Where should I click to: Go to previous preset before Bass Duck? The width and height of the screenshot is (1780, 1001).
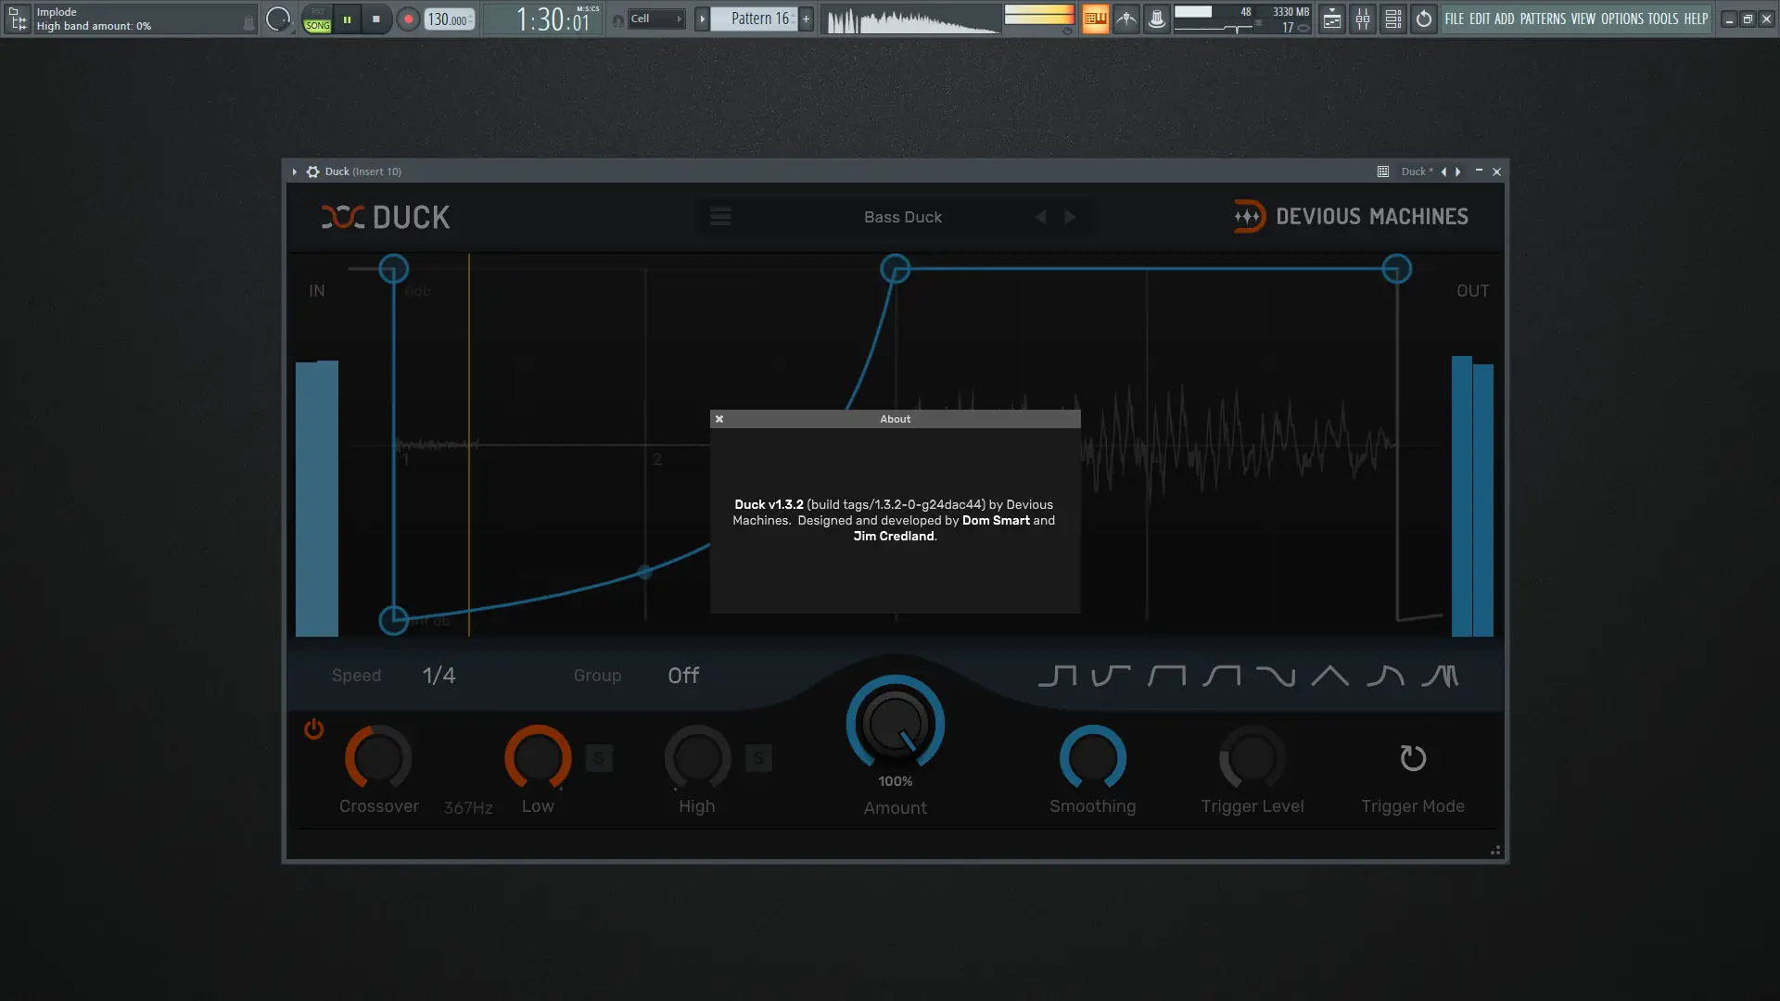[1040, 217]
